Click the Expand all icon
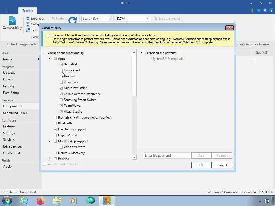The height and width of the screenshot is (206, 275). click(28, 19)
